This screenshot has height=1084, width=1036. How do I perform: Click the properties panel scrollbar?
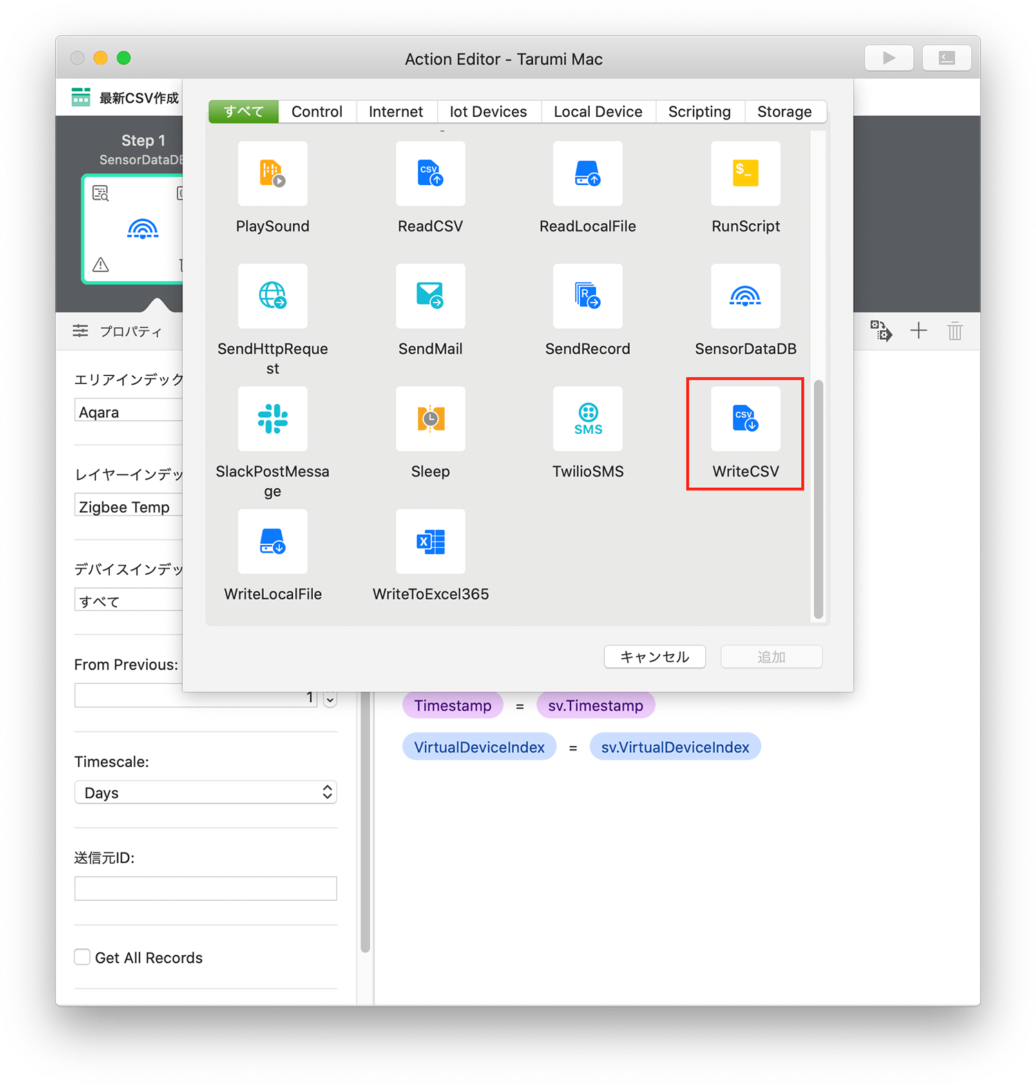point(365,821)
